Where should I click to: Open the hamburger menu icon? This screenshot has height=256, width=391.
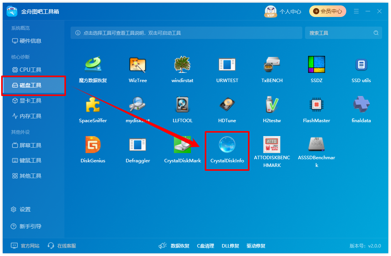click(356, 11)
